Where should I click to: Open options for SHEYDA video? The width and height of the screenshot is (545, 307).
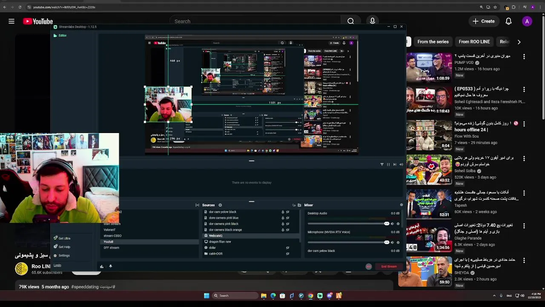click(x=524, y=260)
